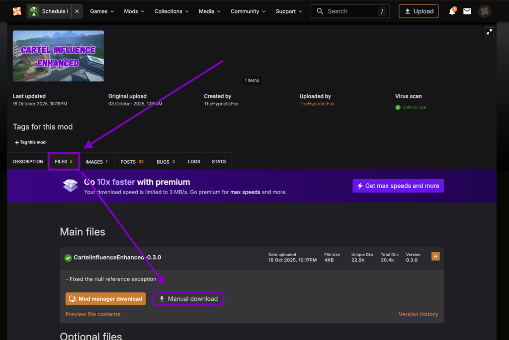509x340 pixels.
Task: Switch to the Stats tab
Action: pyautogui.click(x=219, y=161)
